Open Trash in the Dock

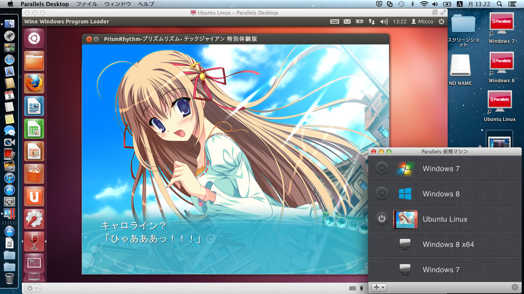[10, 279]
